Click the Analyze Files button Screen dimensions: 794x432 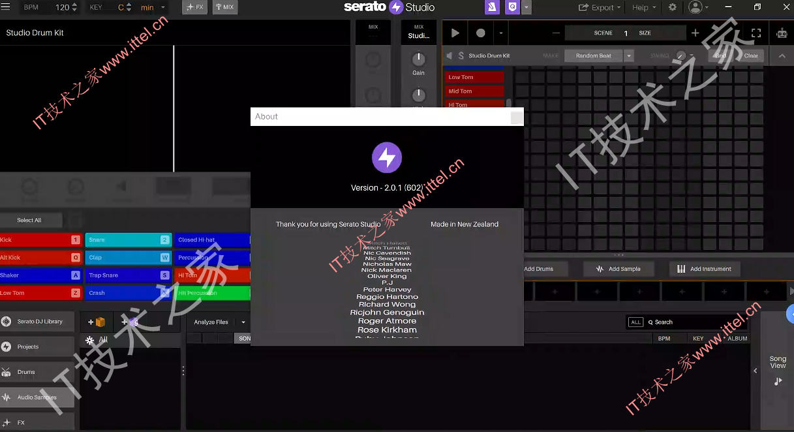(x=211, y=322)
